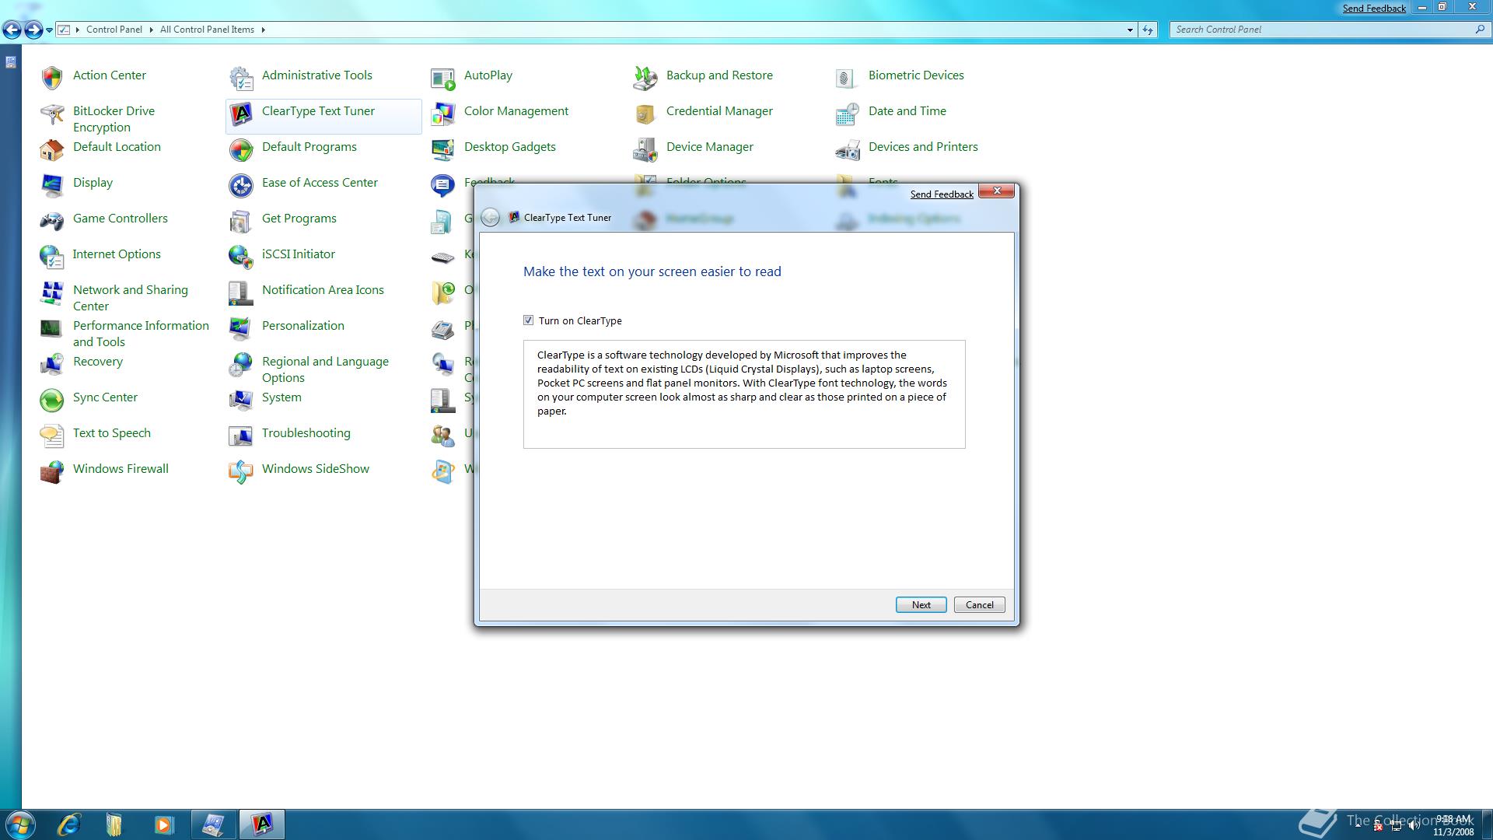The image size is (1493, 840).
Task: Go back with Control Panel Back button
Action: pyautogui.click(x=12, y=30)
